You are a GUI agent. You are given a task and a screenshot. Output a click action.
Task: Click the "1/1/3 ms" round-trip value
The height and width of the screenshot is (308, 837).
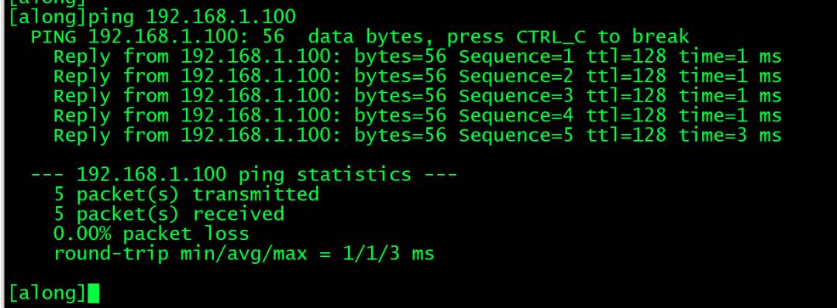pos(388,253)
